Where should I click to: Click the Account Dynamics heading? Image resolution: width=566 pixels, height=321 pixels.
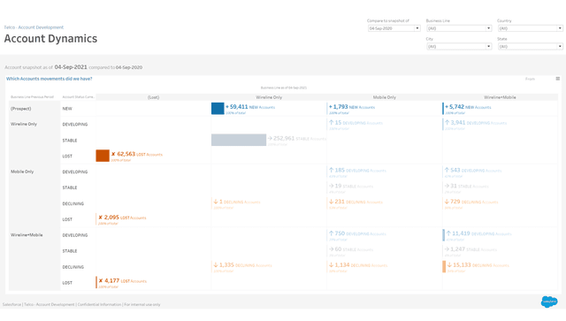50,39
